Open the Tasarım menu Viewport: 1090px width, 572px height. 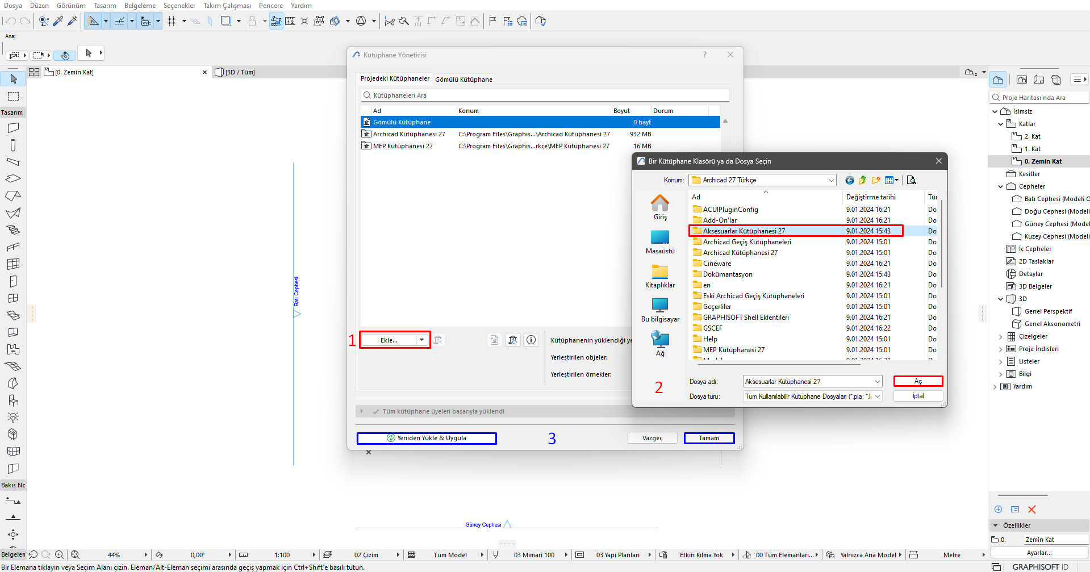click(x=105, y=6)
